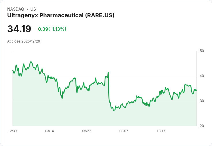The image size is (212, 146).
Task: Click the 08/07 date on the time axis
Action: [x=124, y=131]
